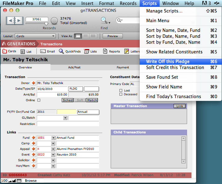Open the Layout Cards dropdown
Screen dimensions: 222x184
(36, 36)
